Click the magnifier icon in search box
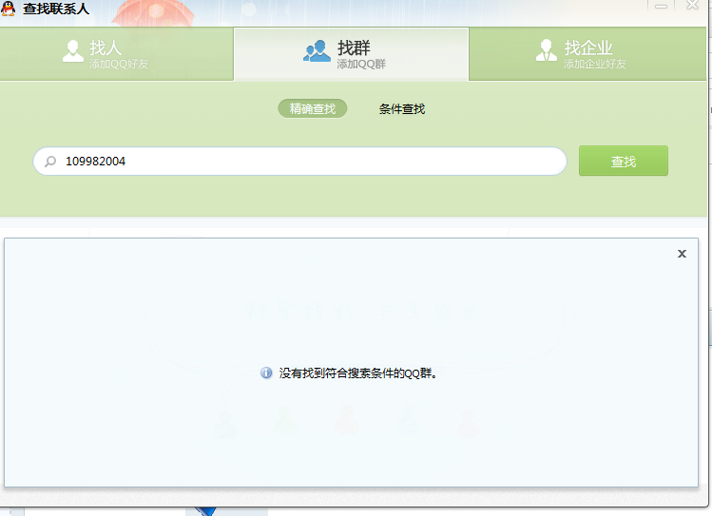Viewport: 712px width, 516px height. (x=50, y=162)
